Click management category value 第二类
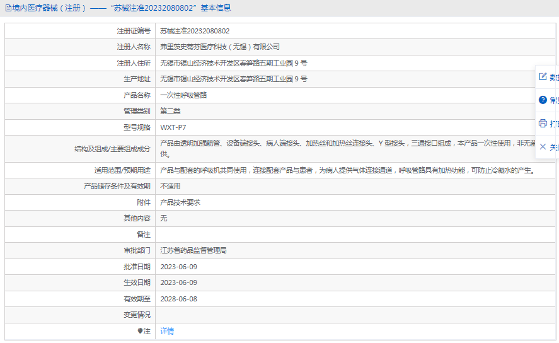This screenshot has height=343, width=559. point(170,111)
